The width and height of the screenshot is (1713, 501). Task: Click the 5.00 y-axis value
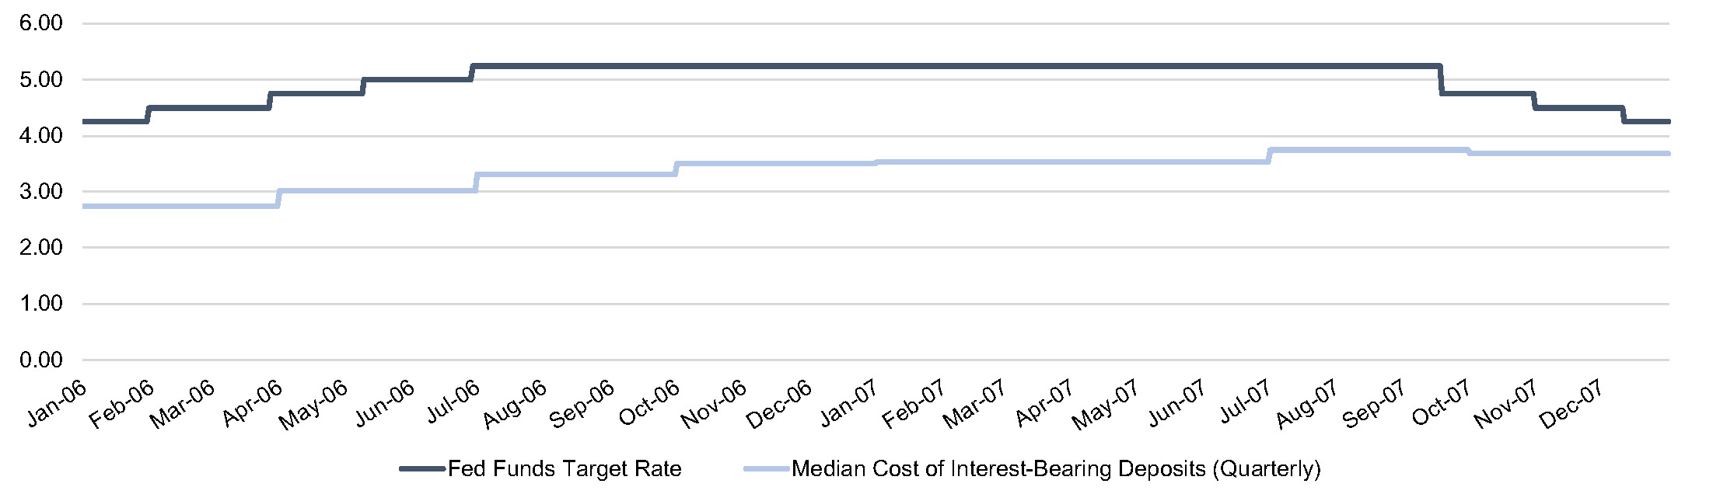click(x=41, y=79)
